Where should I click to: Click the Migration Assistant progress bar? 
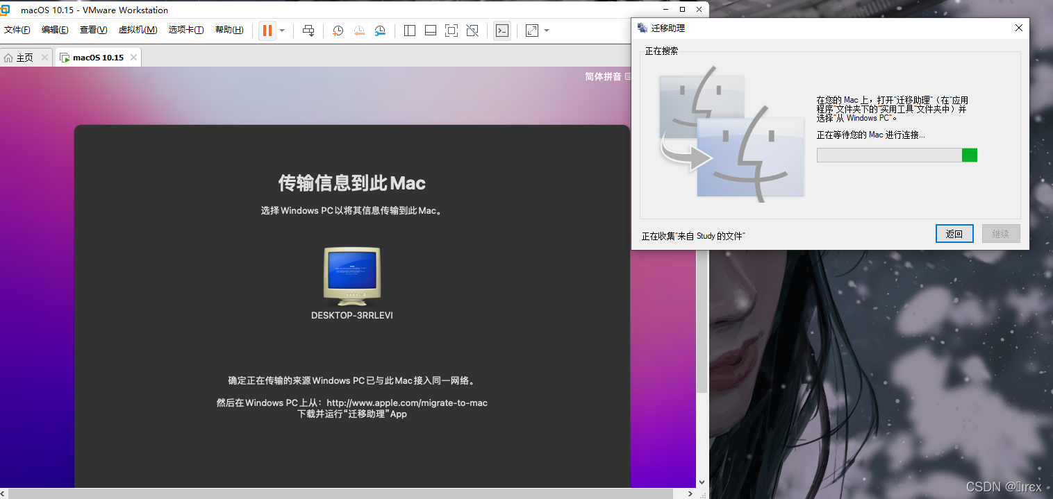click(897, 155)
